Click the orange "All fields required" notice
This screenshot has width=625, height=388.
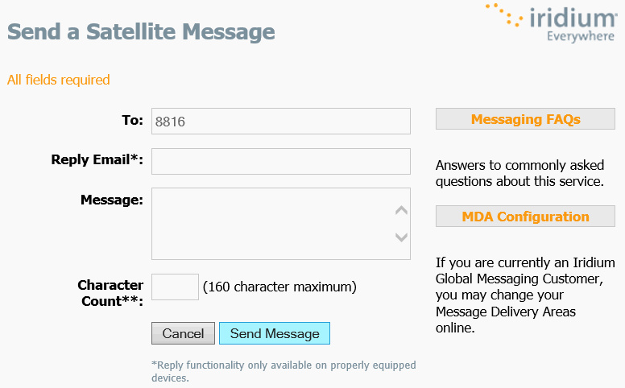tap(58, 80)
